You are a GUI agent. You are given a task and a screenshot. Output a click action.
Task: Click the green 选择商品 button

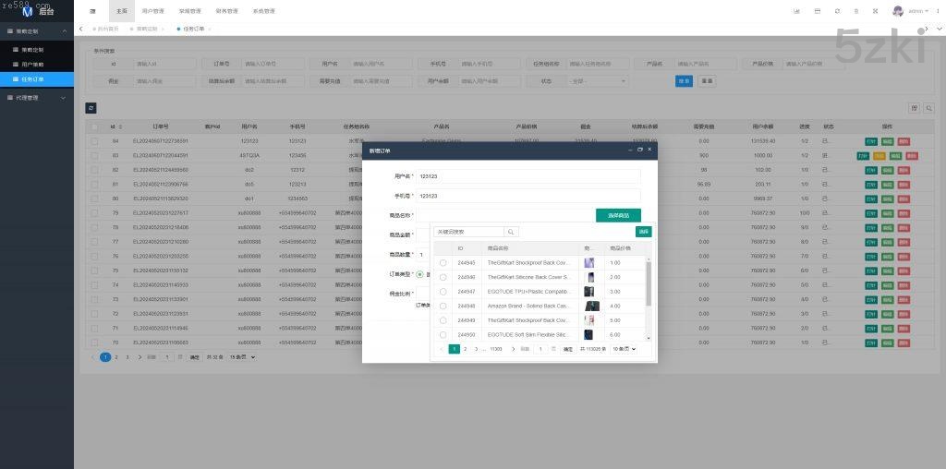click(x=618, y=215)
